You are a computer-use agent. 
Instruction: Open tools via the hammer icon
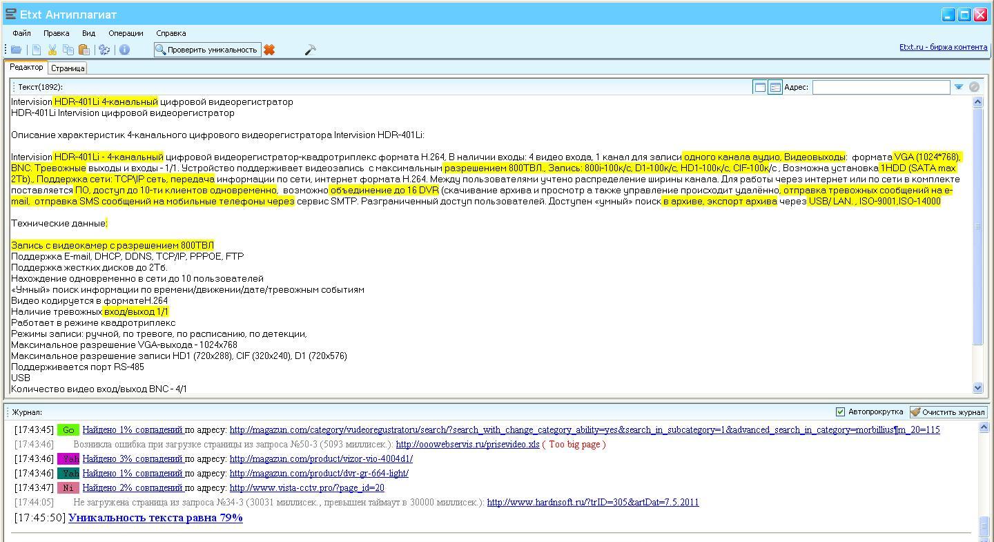tap(310, 50)
